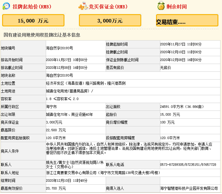This screenshot has width=222, height=194.
Task: Click the 地块名称 value 海自然字20193号
Action: (59, 75)
